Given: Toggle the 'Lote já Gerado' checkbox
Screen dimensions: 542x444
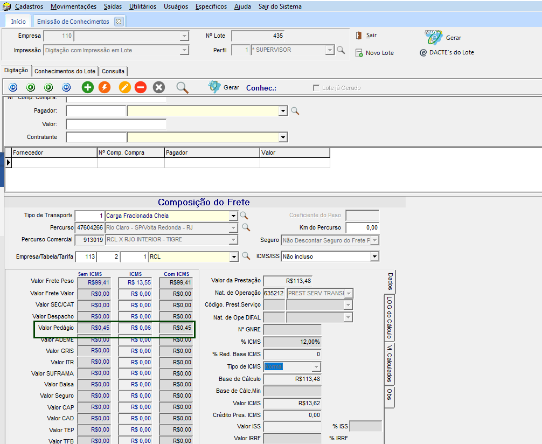Looking at the screenshot, I should click(x=316, y=88).
